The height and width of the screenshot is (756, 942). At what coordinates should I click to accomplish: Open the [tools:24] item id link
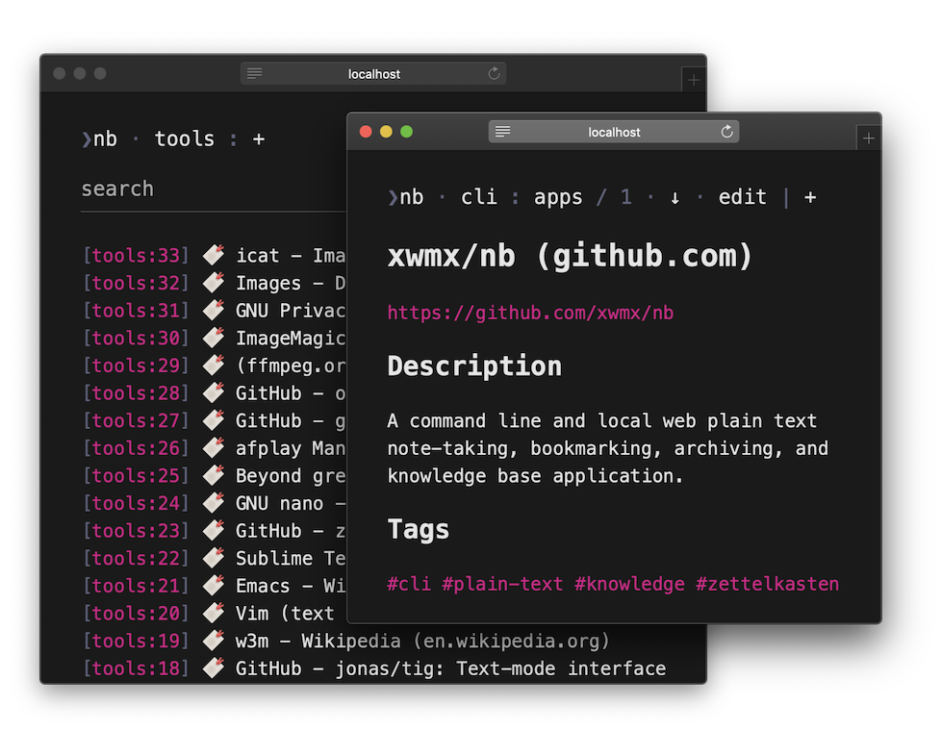pos(136,503)
